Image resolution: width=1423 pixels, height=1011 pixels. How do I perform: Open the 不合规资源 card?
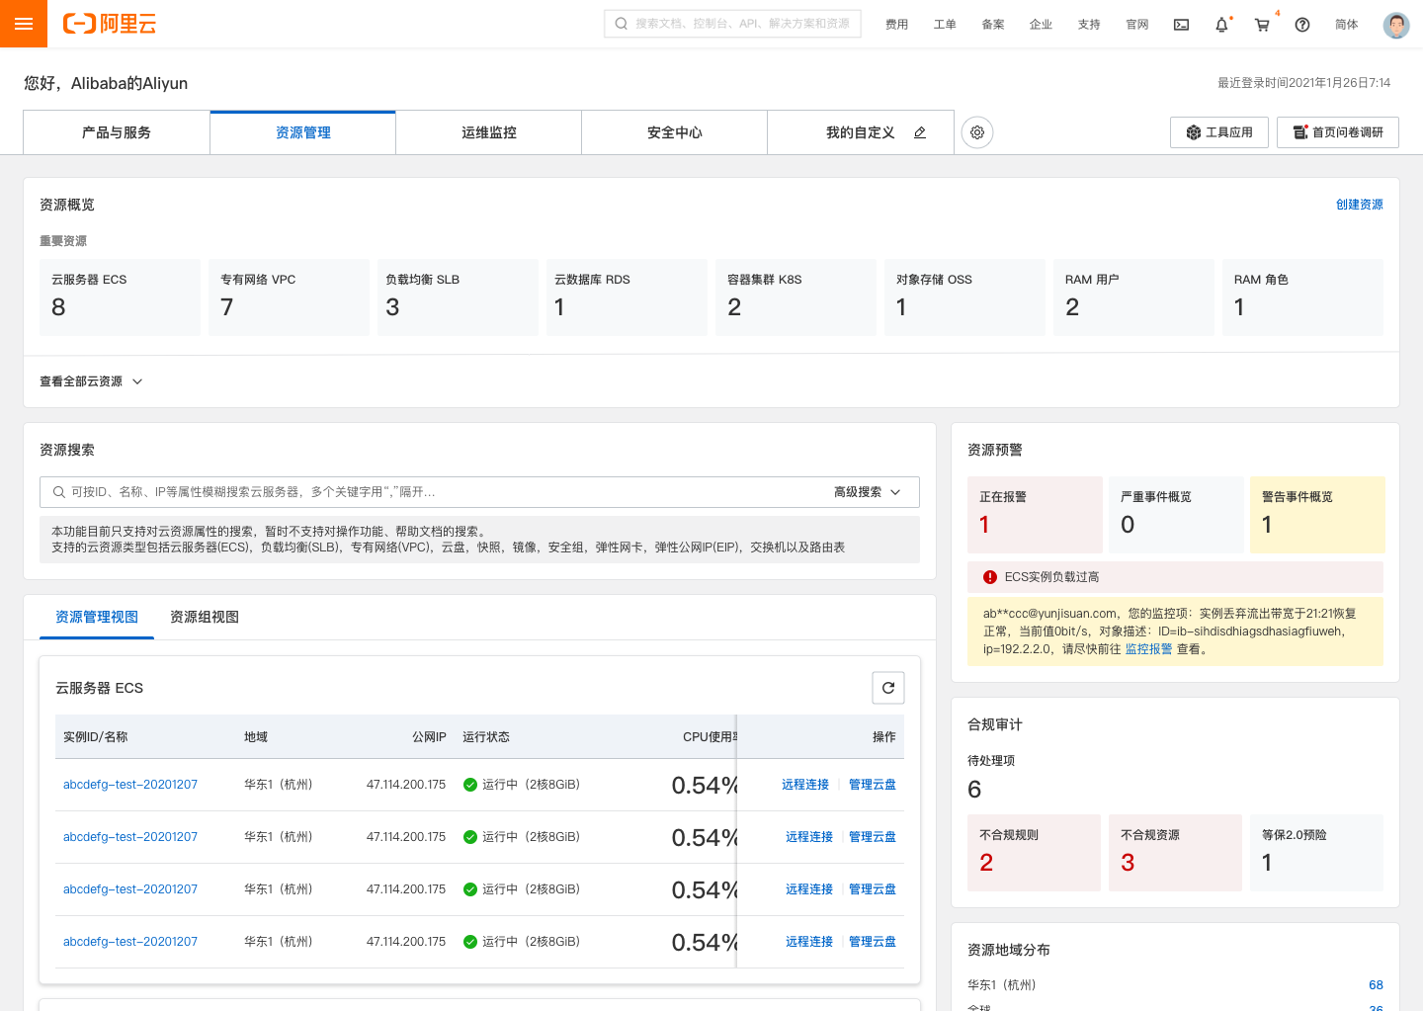tap(1175, 853)
